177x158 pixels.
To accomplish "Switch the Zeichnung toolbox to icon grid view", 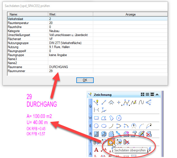I will pyautogui.click(x=142, y=94).
